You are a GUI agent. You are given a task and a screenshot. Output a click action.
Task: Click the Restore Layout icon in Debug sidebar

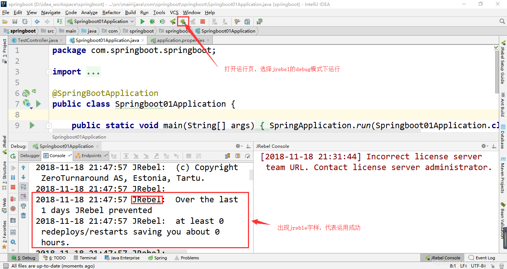tap(13, 232)
